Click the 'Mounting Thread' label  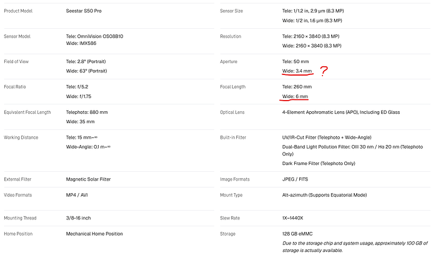(x=20, y=218)
